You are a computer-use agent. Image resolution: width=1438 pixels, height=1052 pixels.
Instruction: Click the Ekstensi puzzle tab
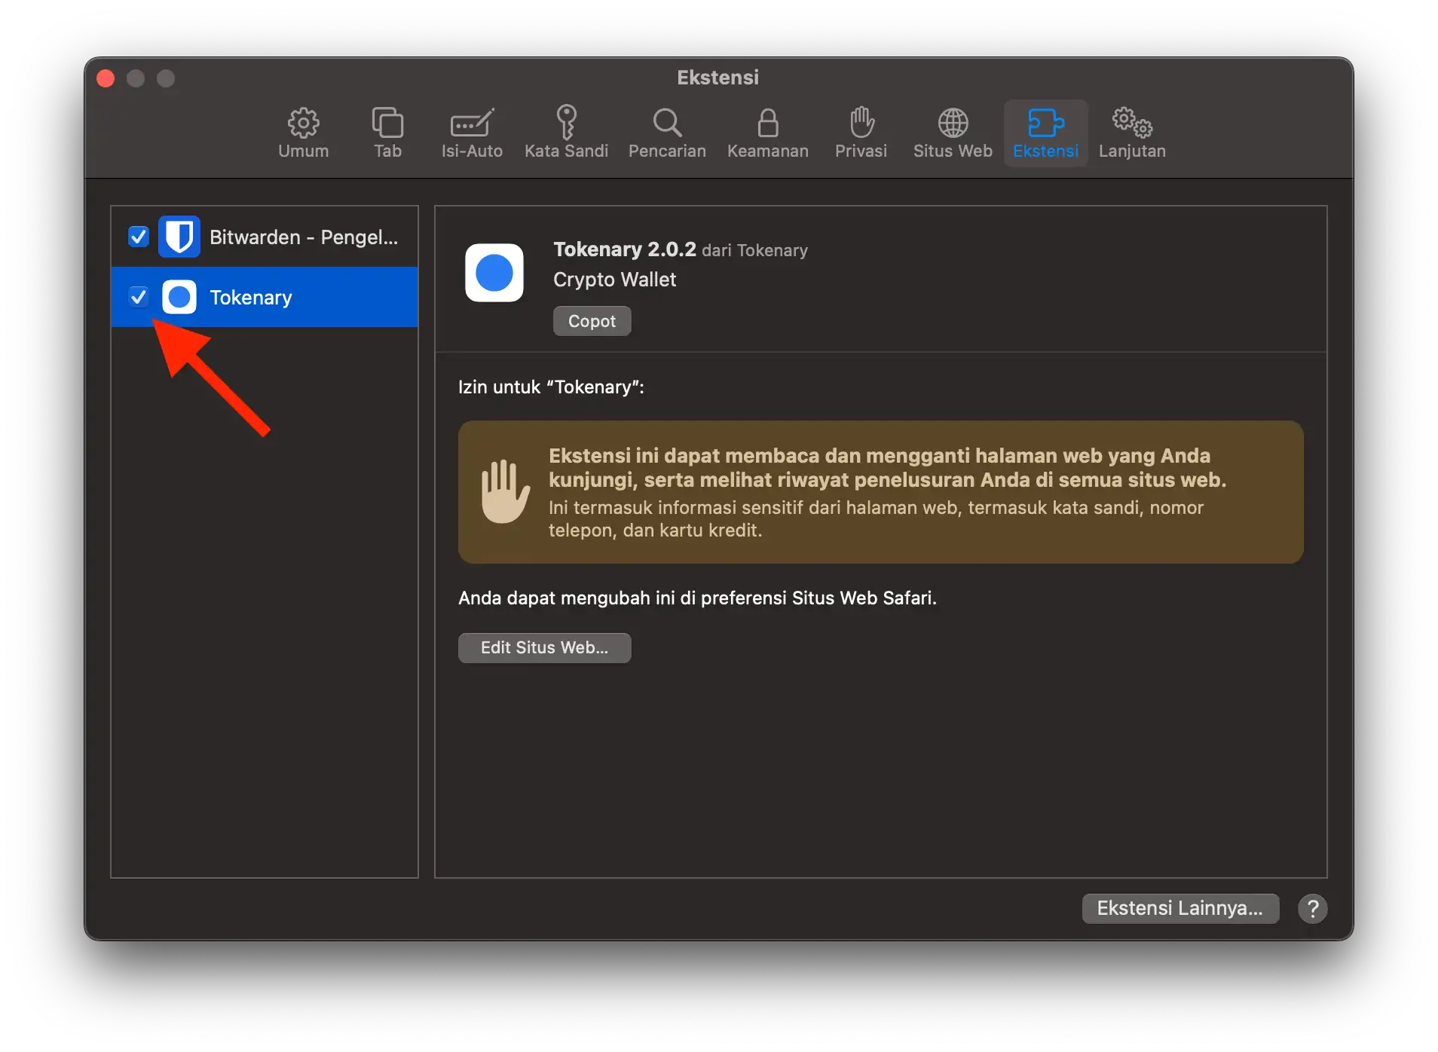point(1045,133)
